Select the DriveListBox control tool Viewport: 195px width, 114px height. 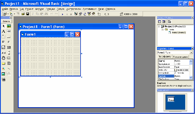(x=9, y=58)
